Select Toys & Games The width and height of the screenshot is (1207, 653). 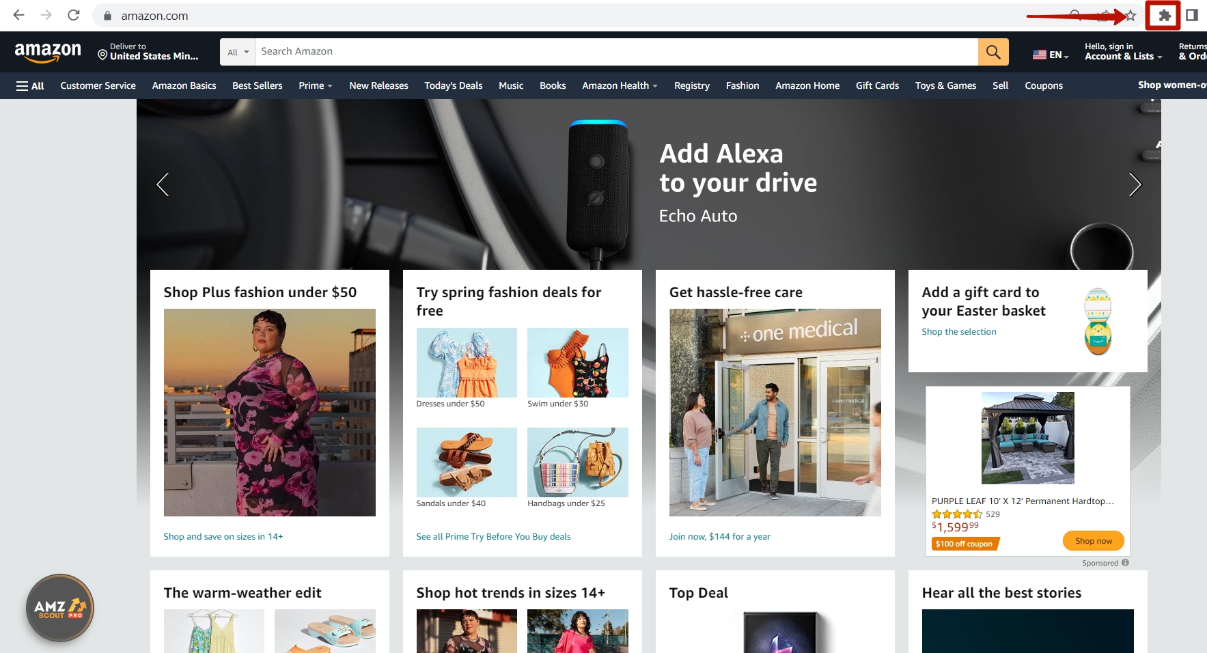click(945, 85)
